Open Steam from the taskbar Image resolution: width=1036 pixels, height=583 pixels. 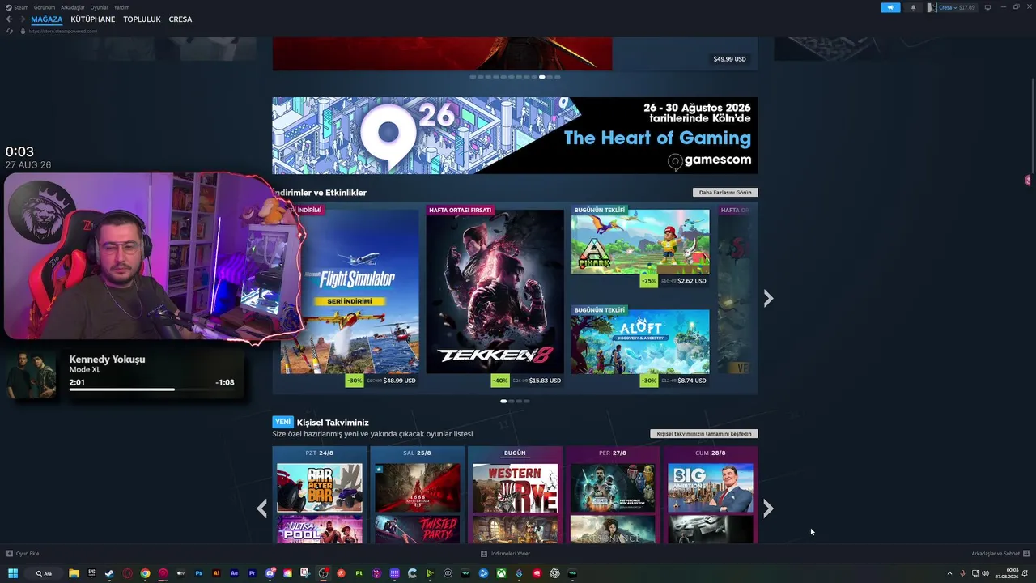pos(109,573)
